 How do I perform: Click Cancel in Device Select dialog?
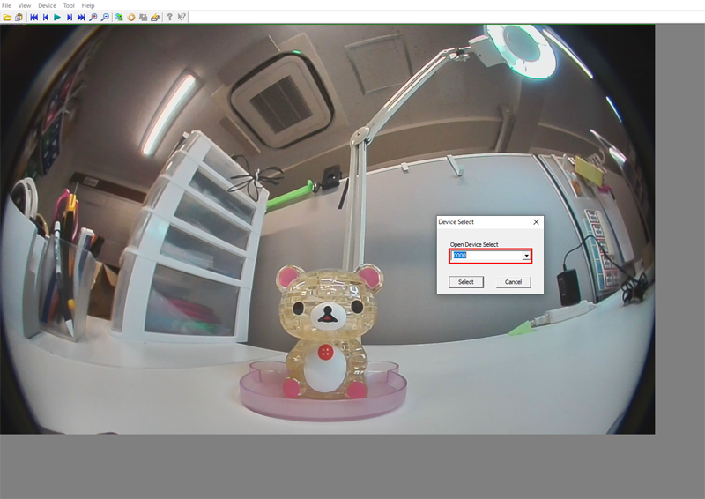tap(513, 282)
